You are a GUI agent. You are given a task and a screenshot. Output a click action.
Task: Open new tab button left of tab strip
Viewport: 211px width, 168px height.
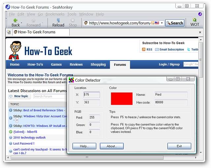[9, 32]
